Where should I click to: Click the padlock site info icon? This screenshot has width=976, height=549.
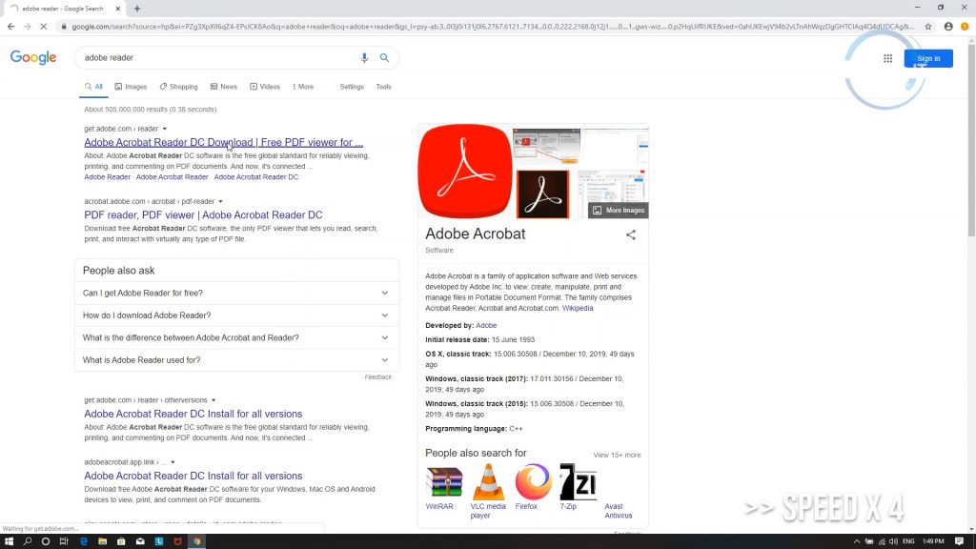click(x=64, y=27)
